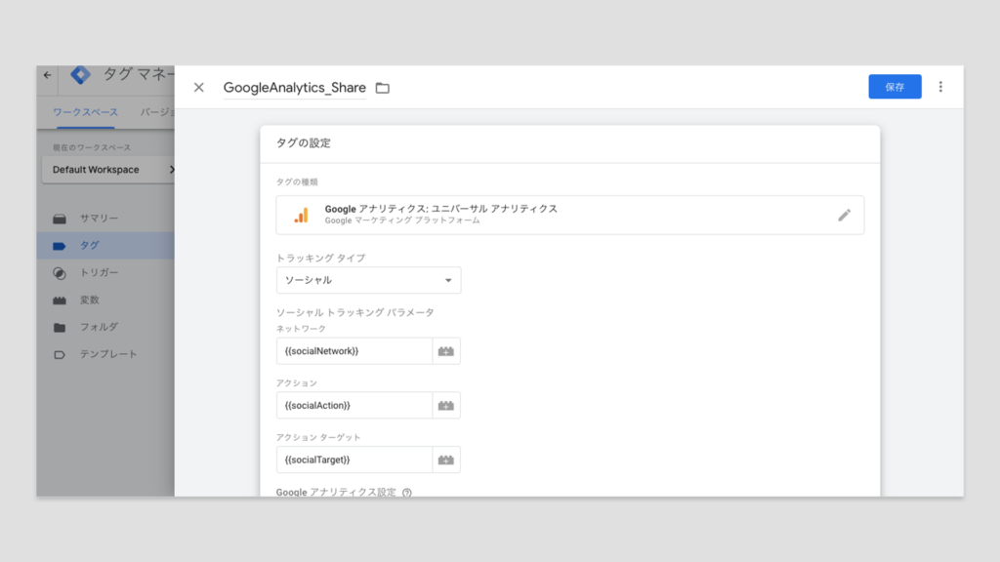Screen dimensions: 1000x562
Task: Open the Default Workspace selector
Action: 107,170
